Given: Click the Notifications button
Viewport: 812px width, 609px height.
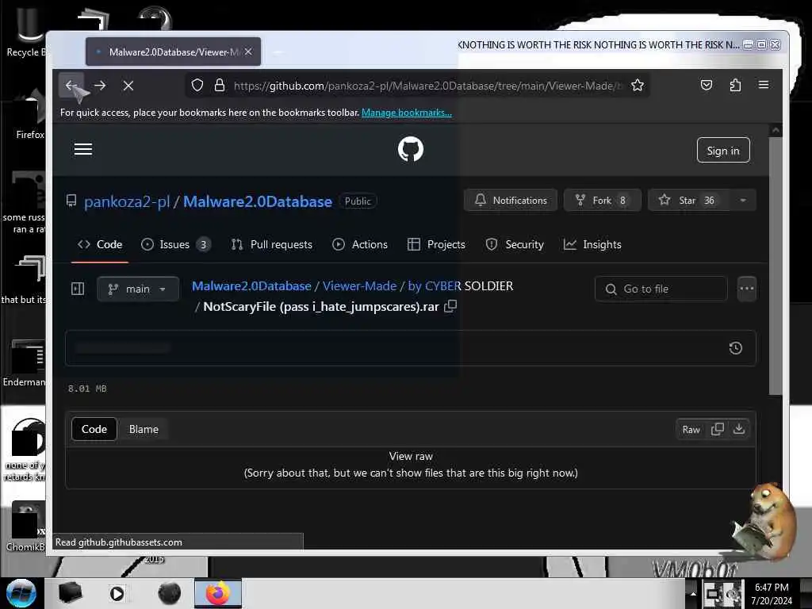Looking at the screenshot, I should 511,201.
